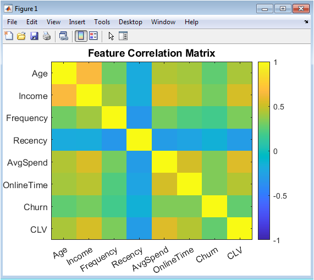Open the File menu

12,22
